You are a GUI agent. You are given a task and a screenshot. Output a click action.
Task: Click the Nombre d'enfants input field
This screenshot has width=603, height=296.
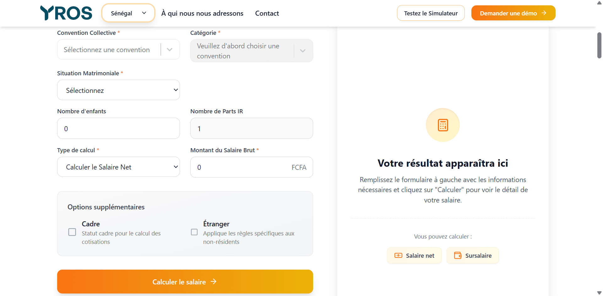(118, 128)
